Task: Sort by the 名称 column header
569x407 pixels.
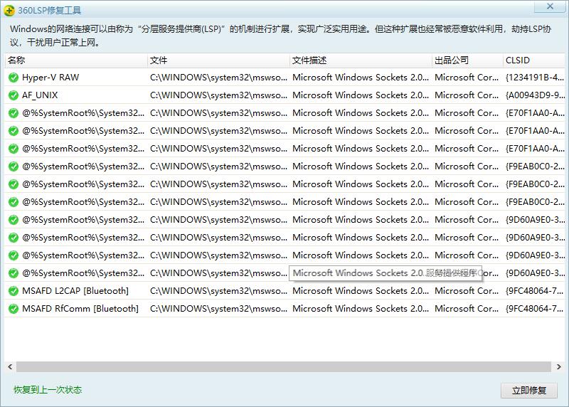Action: (x=76, y=60)
